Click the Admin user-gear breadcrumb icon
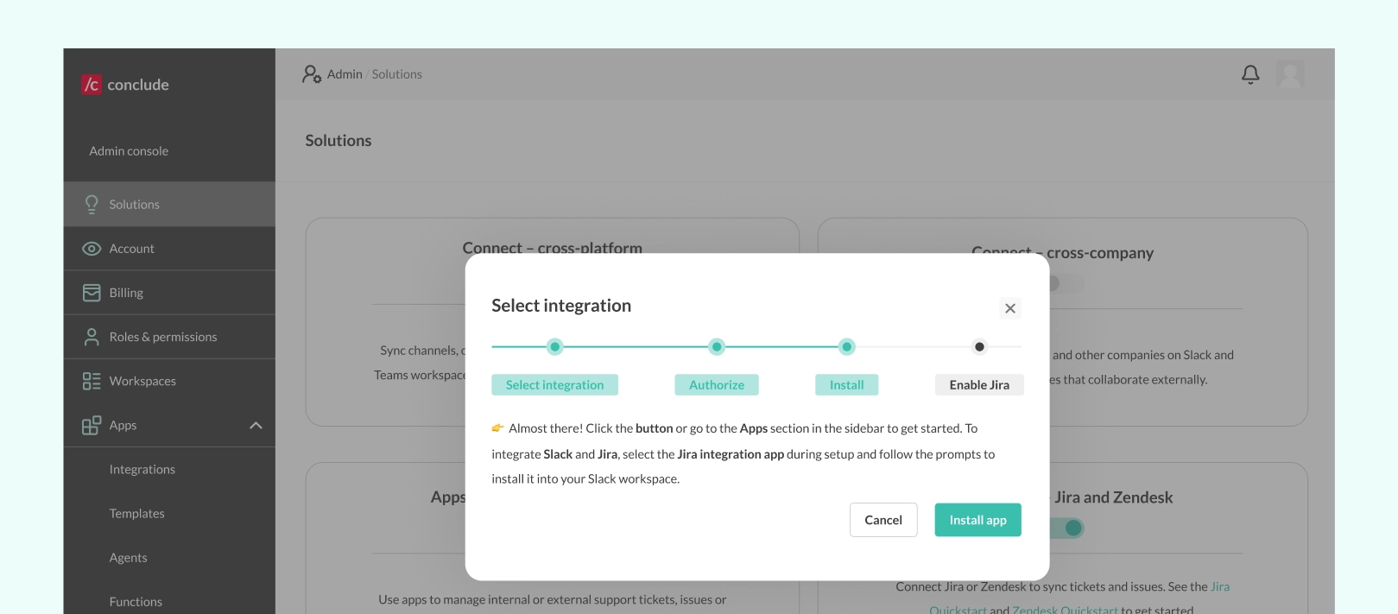This screenshot has height=614, width=1398. click(x=311, y=74)
